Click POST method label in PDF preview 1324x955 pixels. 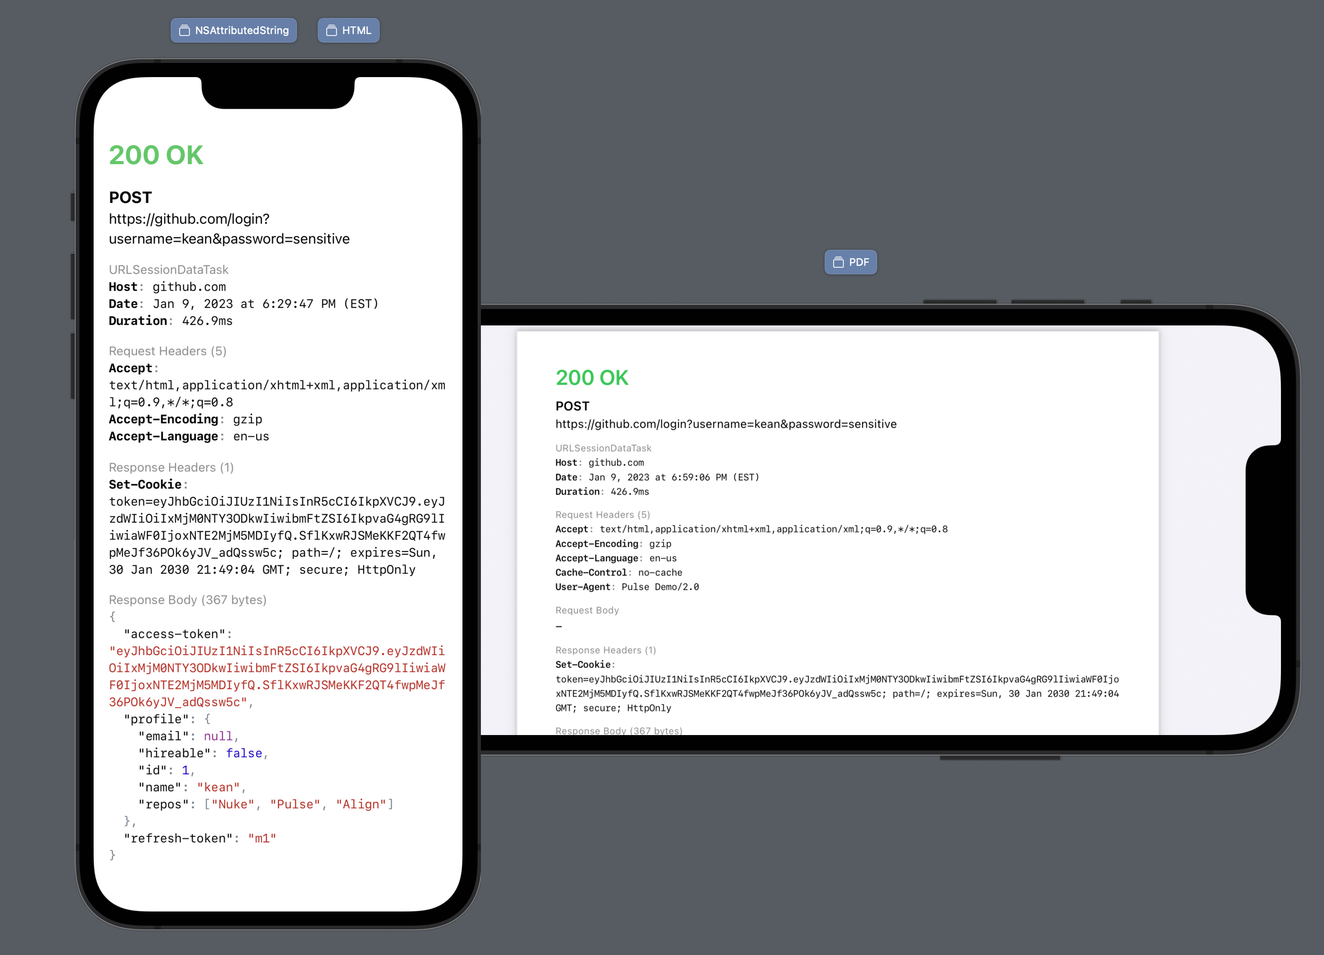[572, 406]
